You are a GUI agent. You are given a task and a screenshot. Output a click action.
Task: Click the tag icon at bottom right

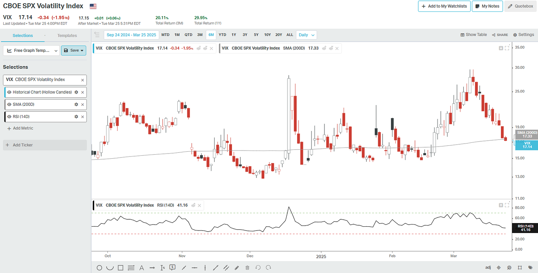pos(531,268)
